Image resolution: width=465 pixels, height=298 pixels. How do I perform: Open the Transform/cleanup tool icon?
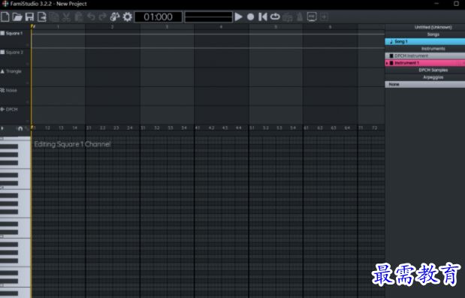[115, 17]
